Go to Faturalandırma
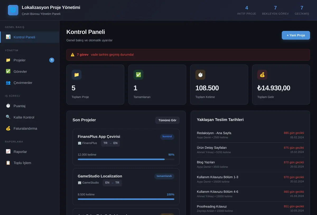 (30, 128)
